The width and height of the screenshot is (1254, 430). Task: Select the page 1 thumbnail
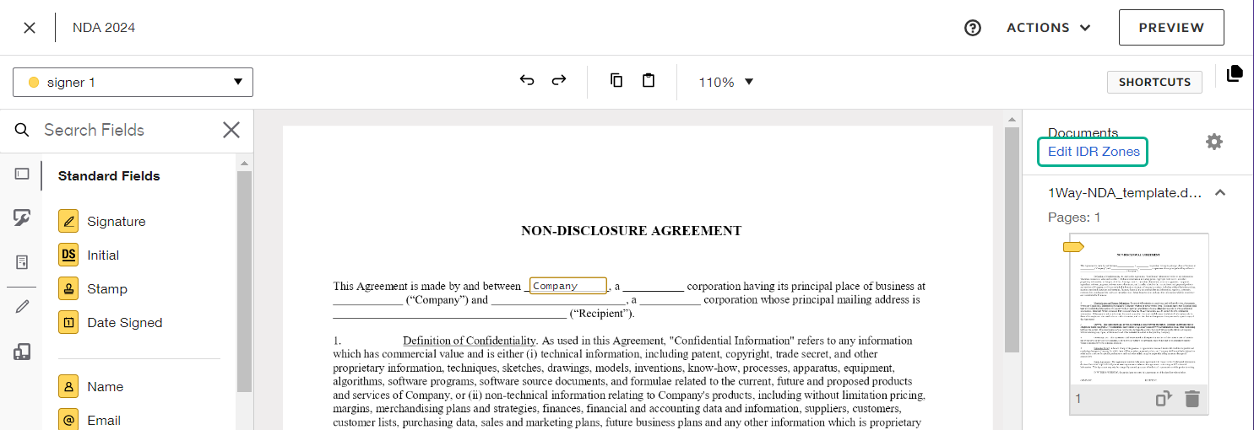click(1138, 309)
